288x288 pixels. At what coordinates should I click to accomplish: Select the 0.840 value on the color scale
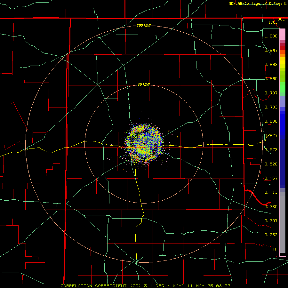click(271, 78)
